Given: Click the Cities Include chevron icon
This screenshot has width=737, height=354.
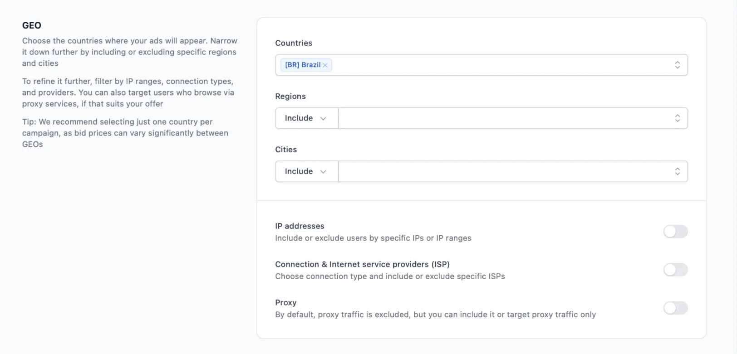Looking at the screenshot, I should click(x=323, y=172).
